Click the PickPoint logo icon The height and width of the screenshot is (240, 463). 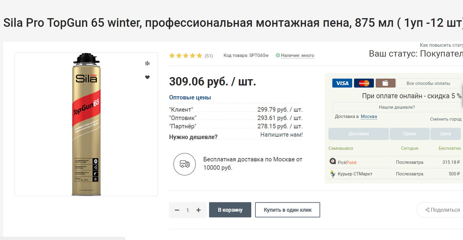click(333, 162)
